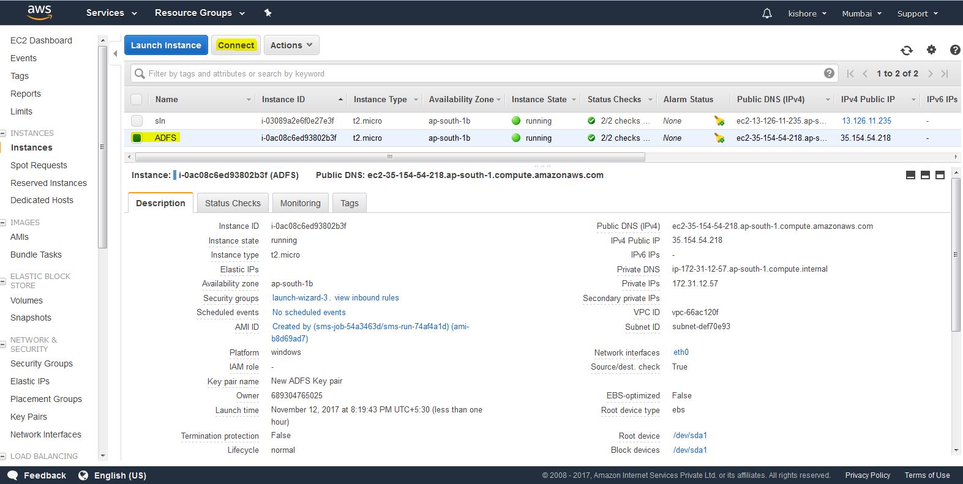Expand the Services menu
The width and height of the screenshot is (963, 484).
111,13
